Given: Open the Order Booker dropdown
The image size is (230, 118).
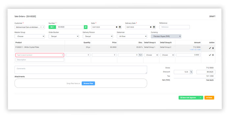Looking at the screenshot, I should coord(64,36).
